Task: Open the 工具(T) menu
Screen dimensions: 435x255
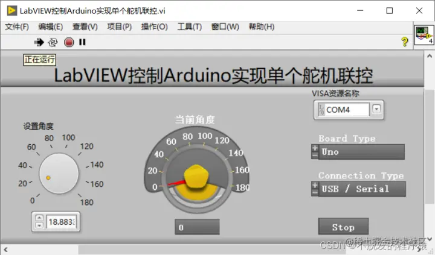Action: (x=190, y=27)
